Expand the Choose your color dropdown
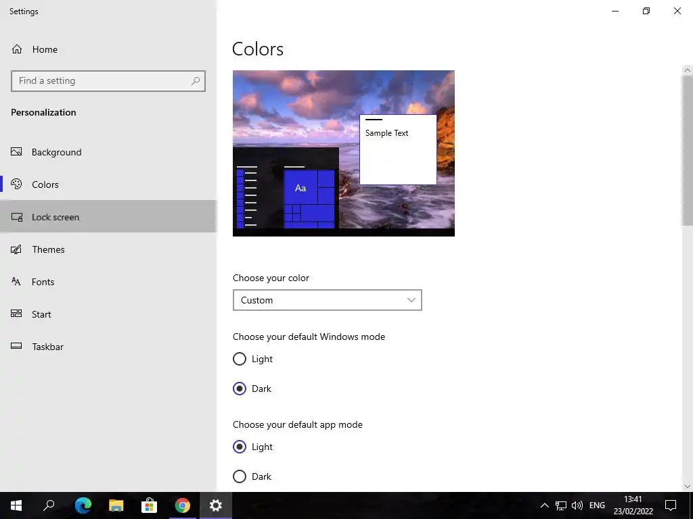 pos(327,300)
